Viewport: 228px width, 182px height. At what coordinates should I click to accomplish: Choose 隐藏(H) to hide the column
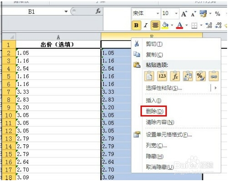pyautogui.click(x=155, y=156)
